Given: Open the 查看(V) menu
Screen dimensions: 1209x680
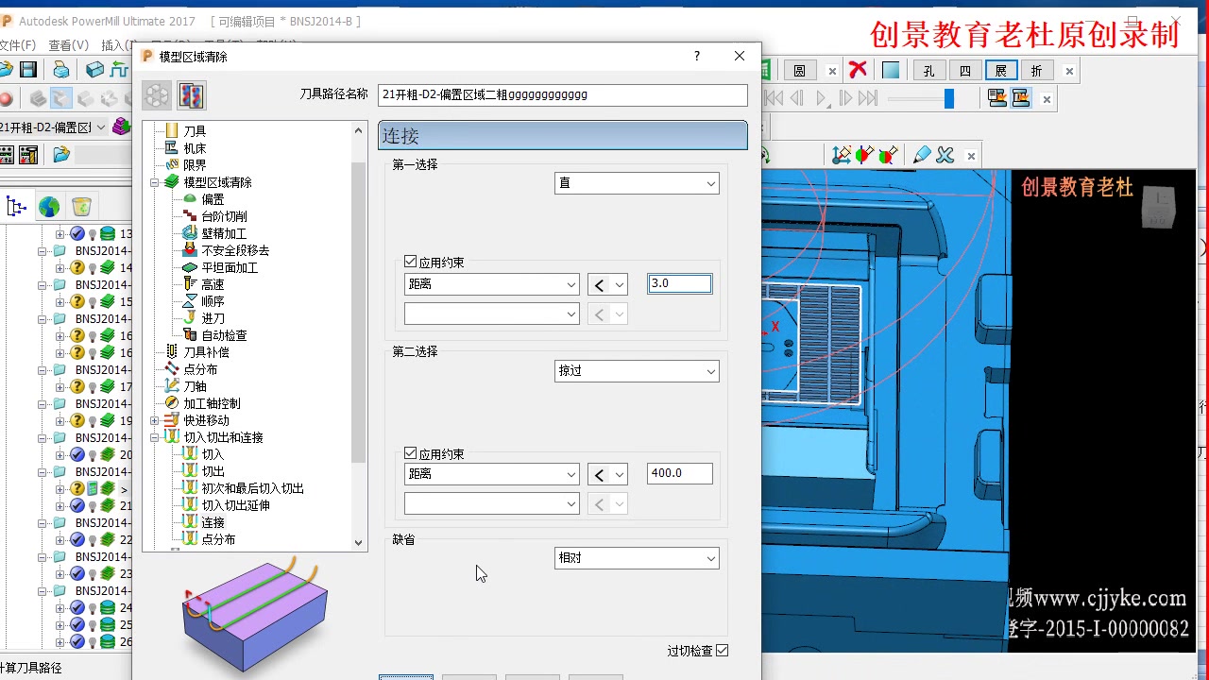Looking at the screenshot, I should pyautogui.click(x=68, y=45).
